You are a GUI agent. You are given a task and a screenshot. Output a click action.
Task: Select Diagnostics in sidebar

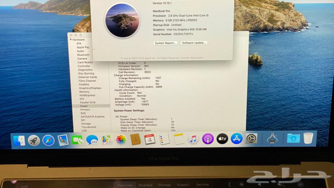pos(85,70)
